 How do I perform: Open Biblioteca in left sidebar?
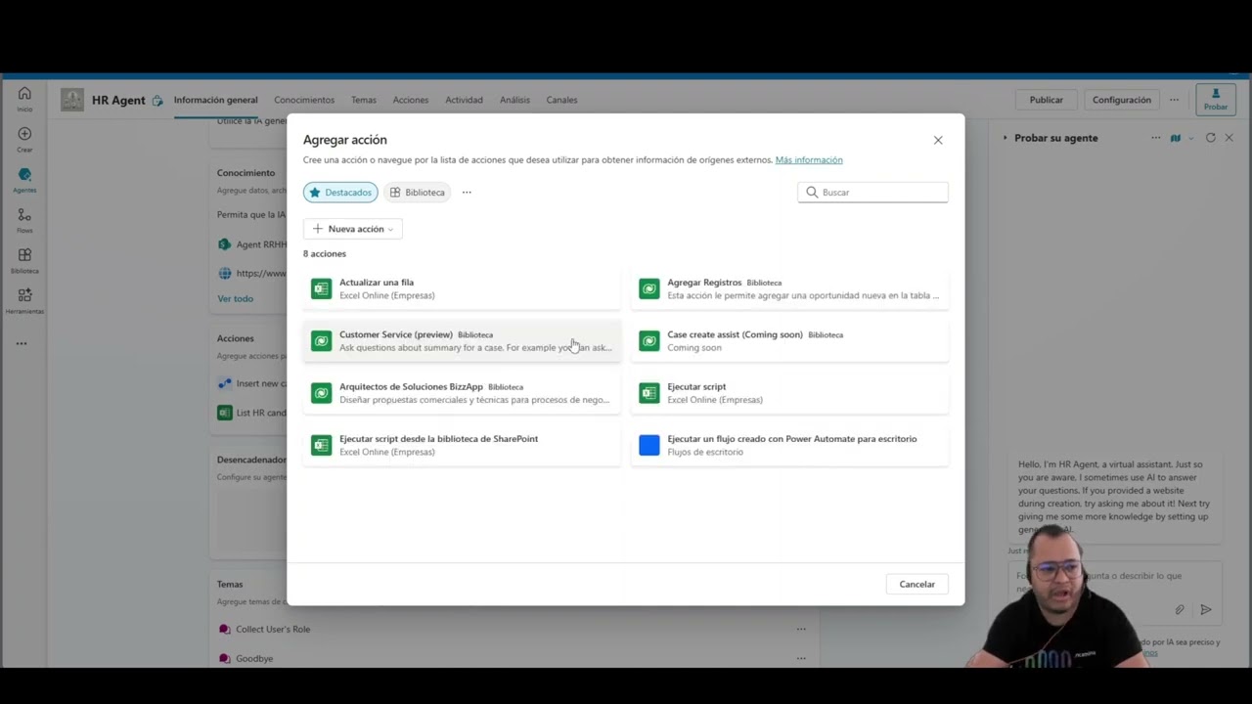tap(24, 261)
